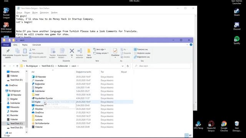Click Bu bilgisayar in the address breadcrumb

(x=32, y=66)
